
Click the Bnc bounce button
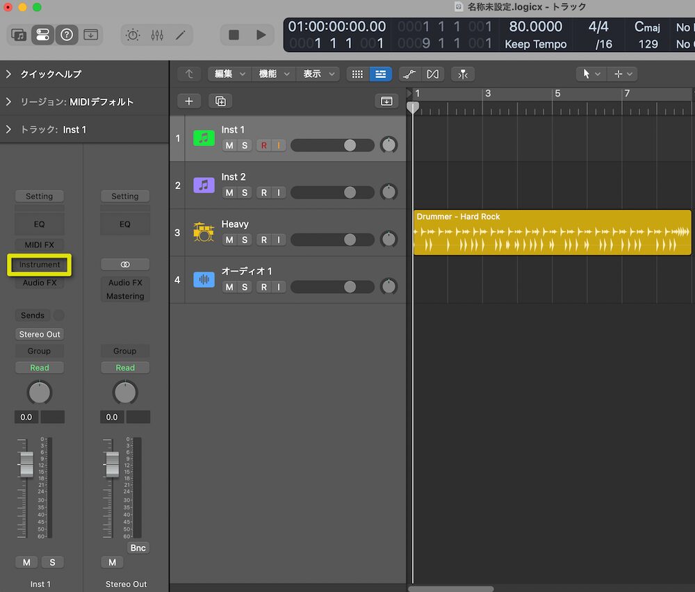coord(138,548)
